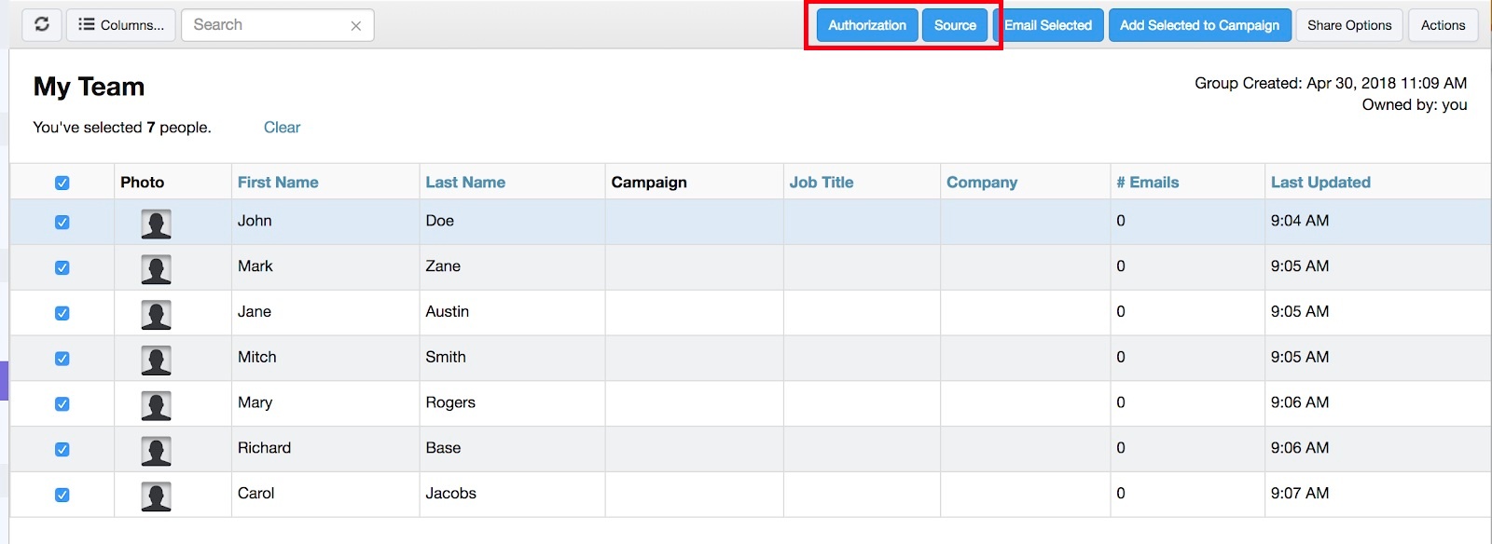Image resolution: width=1492 pixels, height=544 pixels.
Task: Click the Authorization button
Action: (867, 25)
